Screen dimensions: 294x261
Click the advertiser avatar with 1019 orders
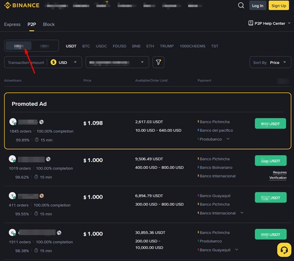point(12,159)
